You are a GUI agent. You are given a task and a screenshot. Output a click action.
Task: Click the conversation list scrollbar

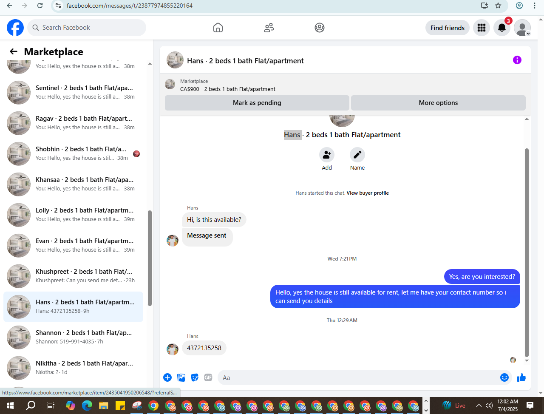click(150, 258)
